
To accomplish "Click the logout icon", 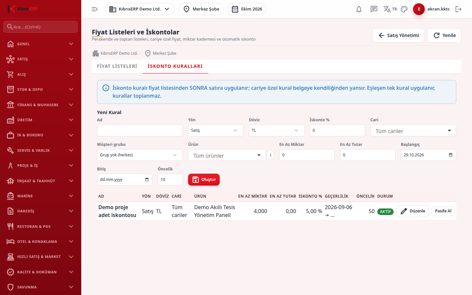I will [x=459, y=9].
